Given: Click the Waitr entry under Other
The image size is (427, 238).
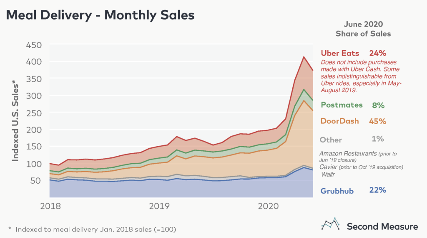Looking at the screenshot, I should click(328, 175).
